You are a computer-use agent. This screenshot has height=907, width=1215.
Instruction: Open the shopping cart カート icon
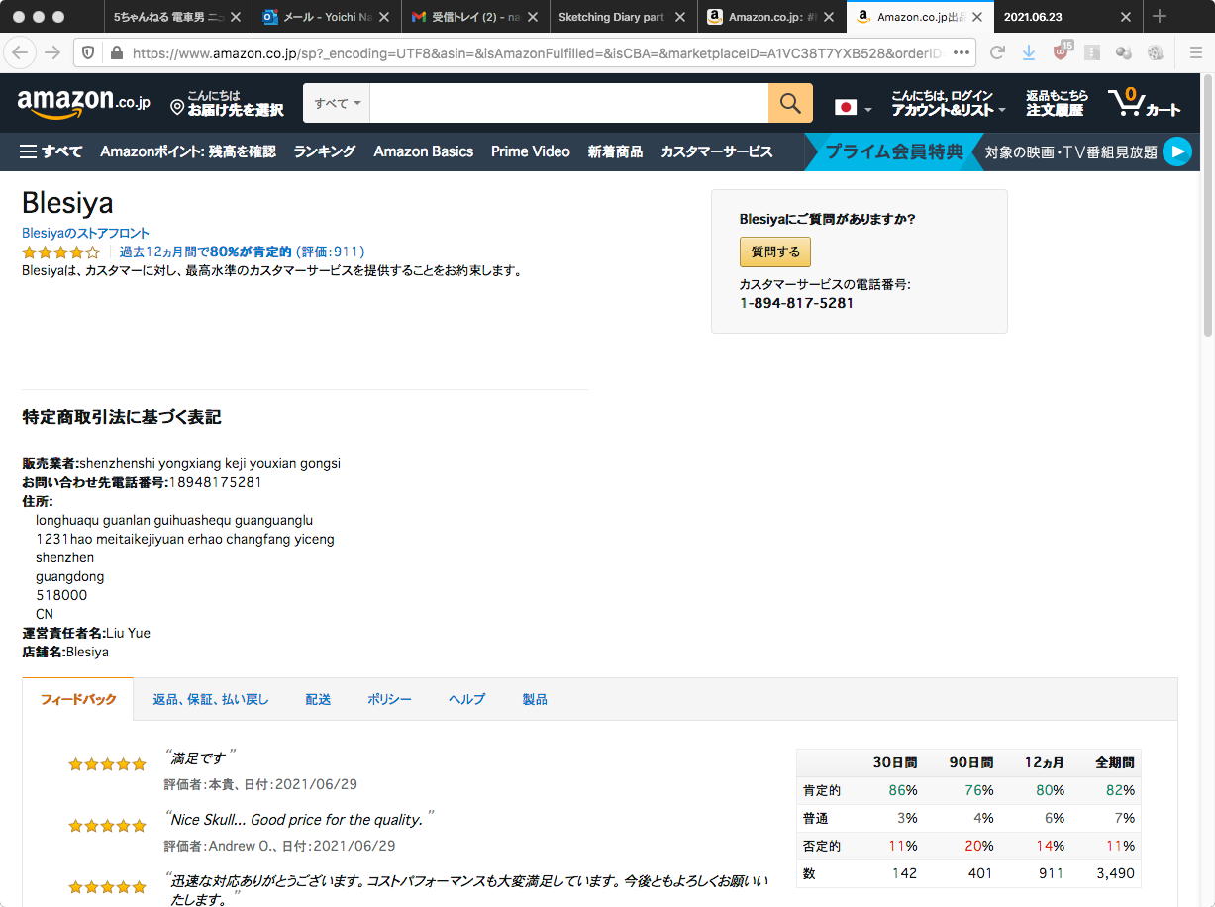[x=1145, y=103]
